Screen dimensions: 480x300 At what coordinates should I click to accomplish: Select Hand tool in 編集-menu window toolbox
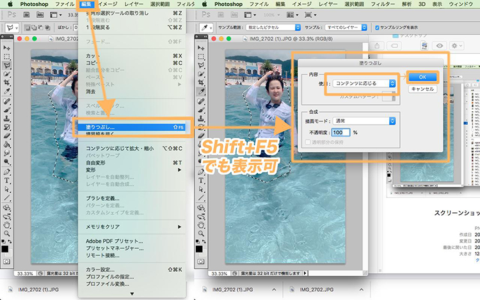coord(7,225)
